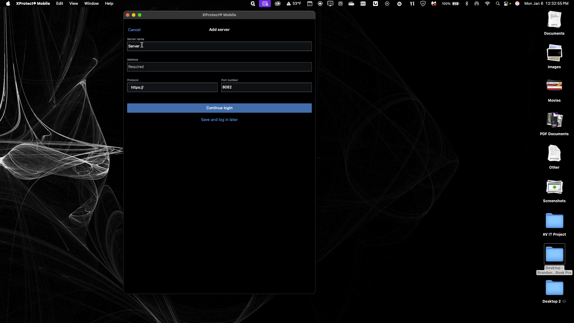The height and width of the screenshot is (323, 574).
Task: Select the Movies stack on desktop
Action: point(554,90)
